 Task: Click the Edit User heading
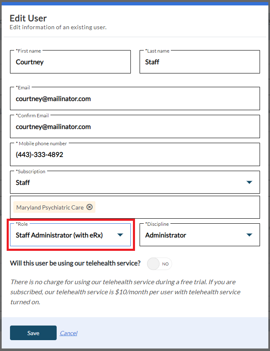28,18
